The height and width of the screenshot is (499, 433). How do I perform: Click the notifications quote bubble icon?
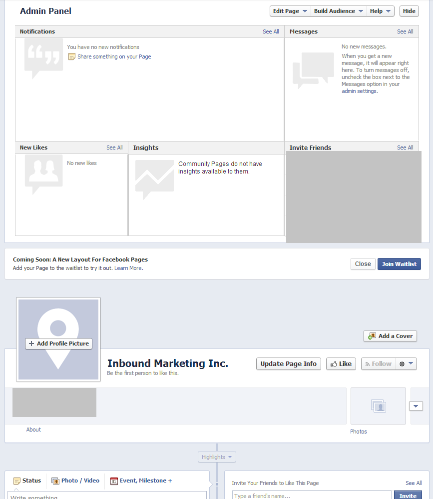(43, 58)
